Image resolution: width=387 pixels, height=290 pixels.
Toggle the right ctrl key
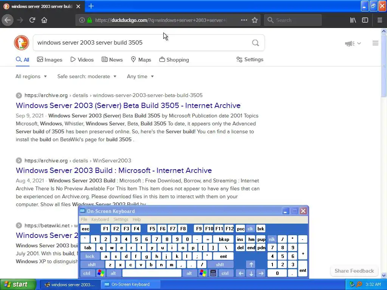pyautogui.click(x=225, y=273)
